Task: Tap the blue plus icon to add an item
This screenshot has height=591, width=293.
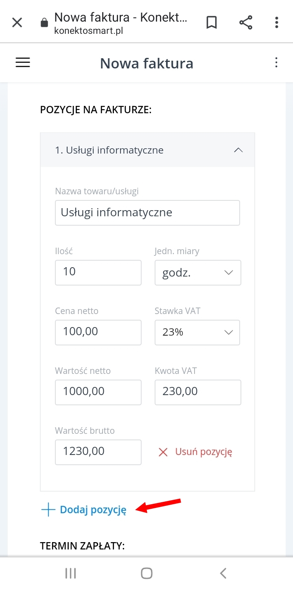Action: click(x=48, y=510)
